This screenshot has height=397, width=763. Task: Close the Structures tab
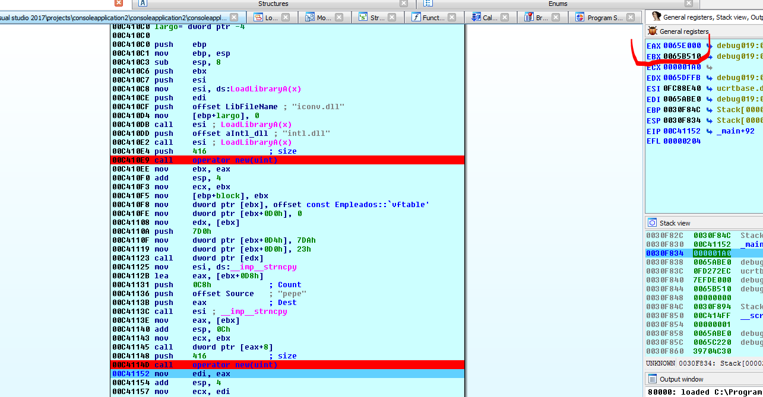point(404,4)
